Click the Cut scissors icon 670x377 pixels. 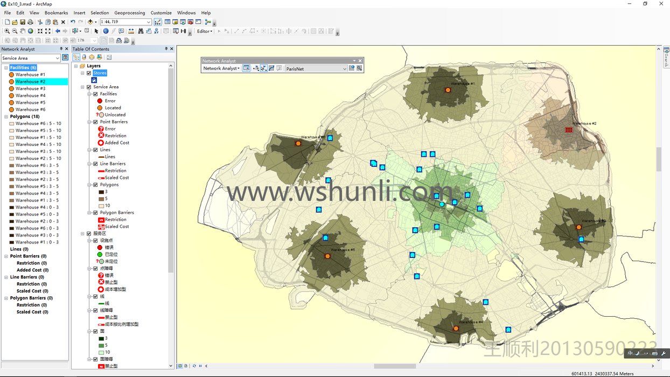coord(40,22)
